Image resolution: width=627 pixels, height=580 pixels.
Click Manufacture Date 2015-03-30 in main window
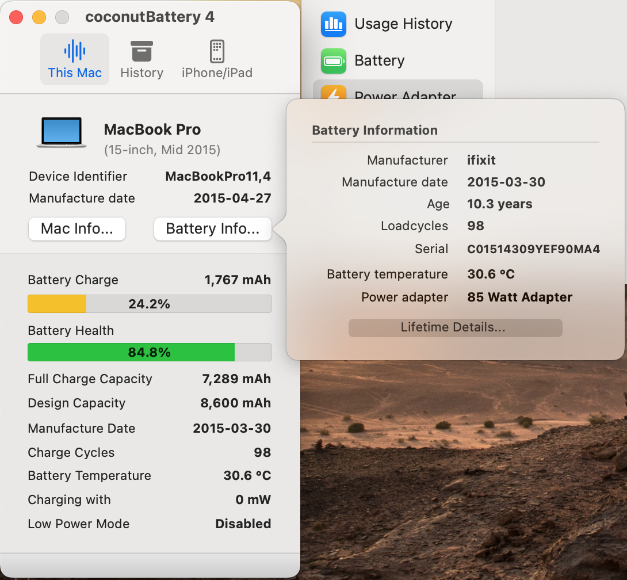[232, 429]
